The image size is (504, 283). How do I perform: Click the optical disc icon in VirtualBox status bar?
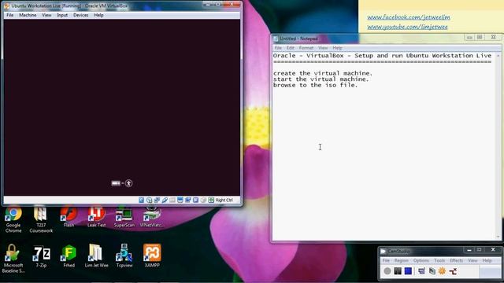[x=149, y=200]
